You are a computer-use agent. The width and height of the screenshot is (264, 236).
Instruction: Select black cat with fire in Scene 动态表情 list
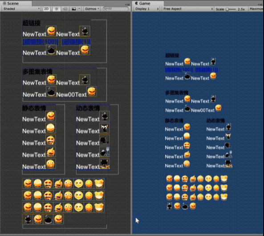point(105,163)
